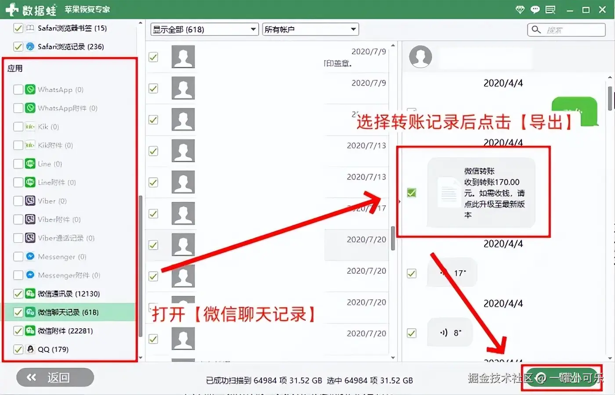Toggle checkbox beside the 8" voice message
615x395 pixels.
click(x=412, y=333)
